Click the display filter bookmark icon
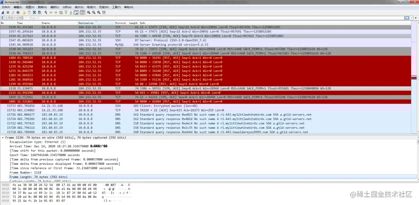The height and width of the screenshot is (205, 419). coord(2,18)
